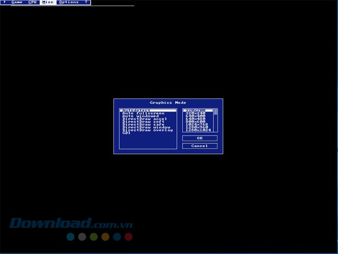
Task: Choose Auto fullscreen driver option
Action: click(x=143, y=113)
